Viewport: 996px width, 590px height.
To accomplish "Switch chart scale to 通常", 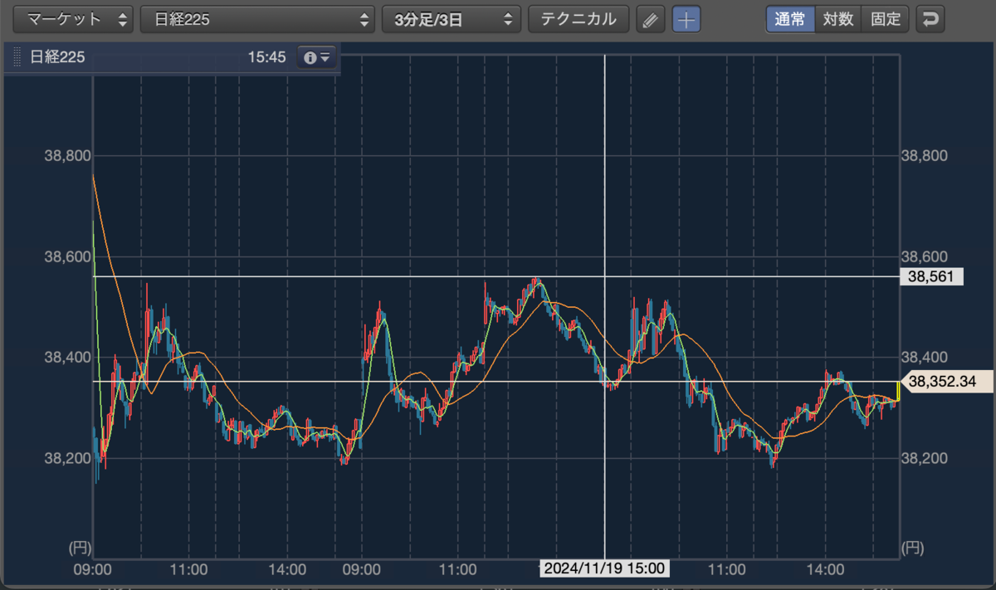I will 789,19.
